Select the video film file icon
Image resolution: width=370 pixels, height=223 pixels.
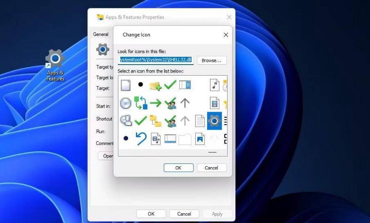215,103
